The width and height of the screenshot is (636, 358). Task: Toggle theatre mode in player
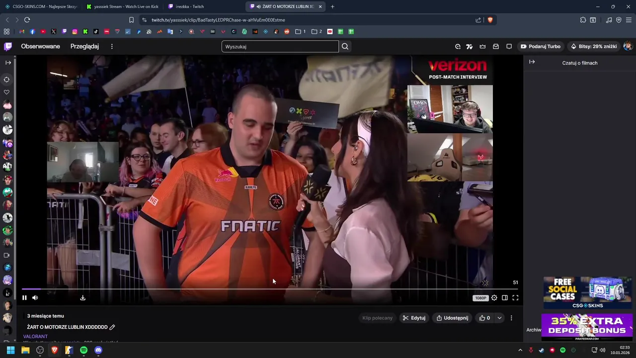[505, 298]
